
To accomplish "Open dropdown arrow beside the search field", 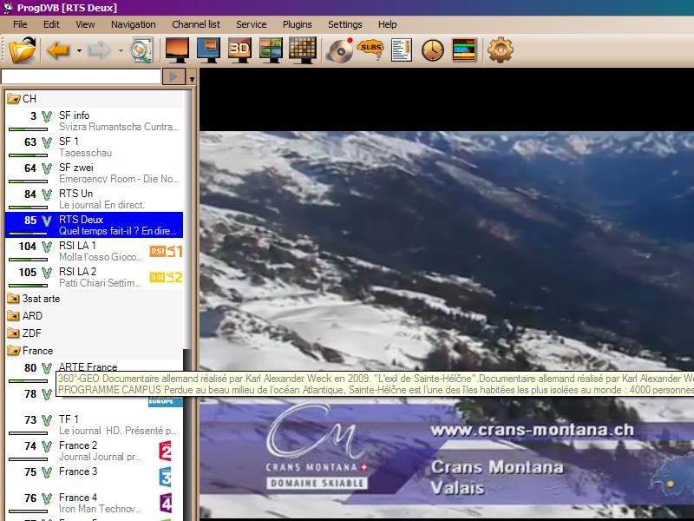I will [192, 78].
